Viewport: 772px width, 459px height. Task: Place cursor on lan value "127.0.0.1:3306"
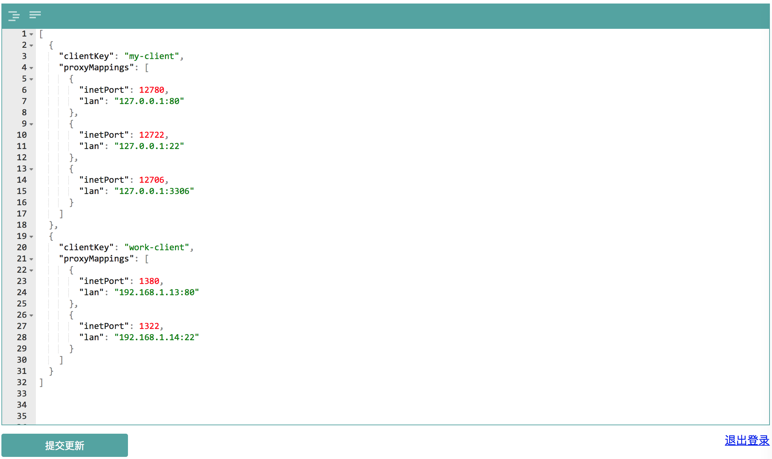tap(154, 191)
